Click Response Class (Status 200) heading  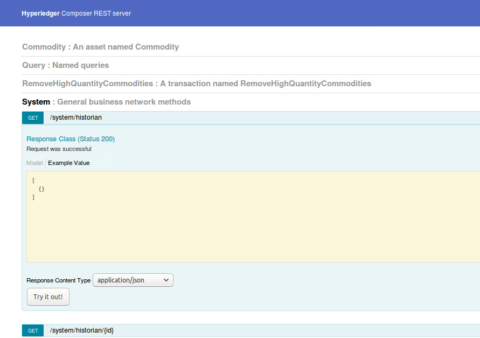click(71, 139)
